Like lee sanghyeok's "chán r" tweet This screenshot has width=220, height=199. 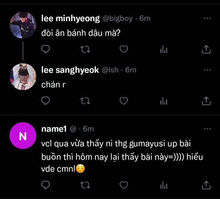123,100
